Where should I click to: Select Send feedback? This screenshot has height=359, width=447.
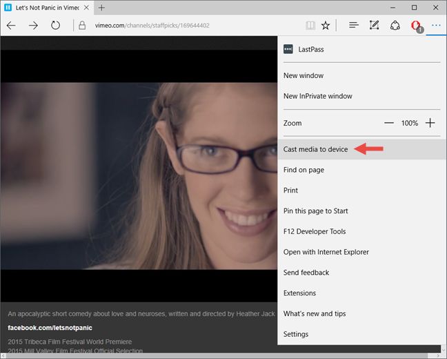(x=361, y=273)
